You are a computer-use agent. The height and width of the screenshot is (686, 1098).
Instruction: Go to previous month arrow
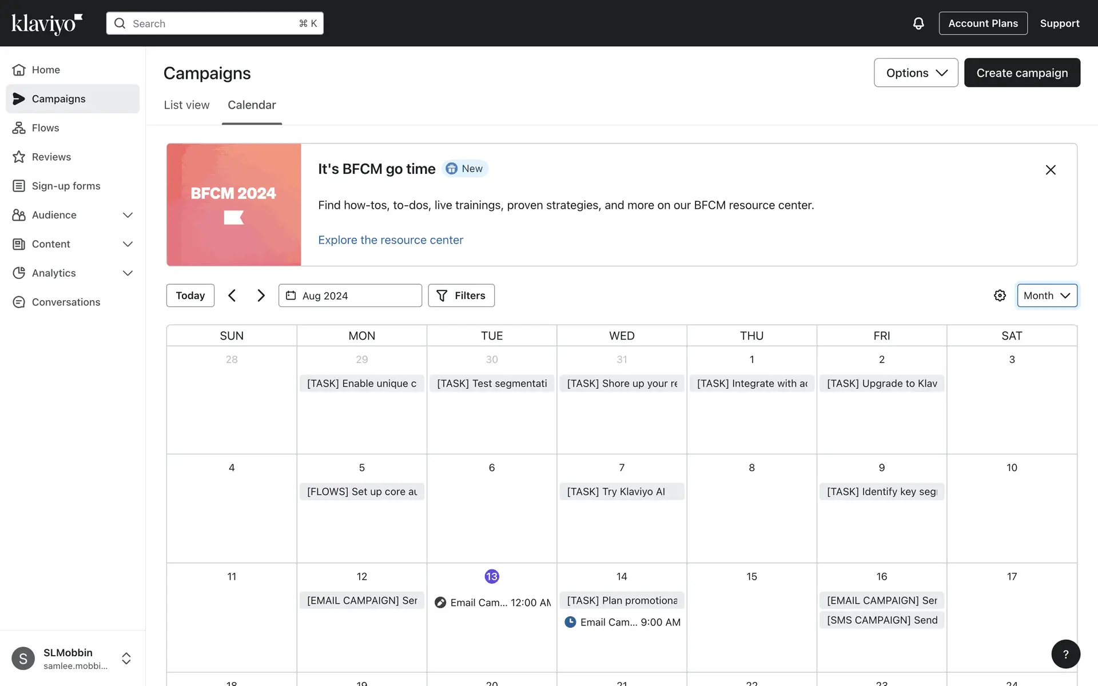(x=232, y=296)
